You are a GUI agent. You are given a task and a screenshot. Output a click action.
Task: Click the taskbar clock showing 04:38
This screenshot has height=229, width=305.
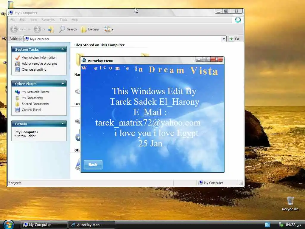point(293,225)
